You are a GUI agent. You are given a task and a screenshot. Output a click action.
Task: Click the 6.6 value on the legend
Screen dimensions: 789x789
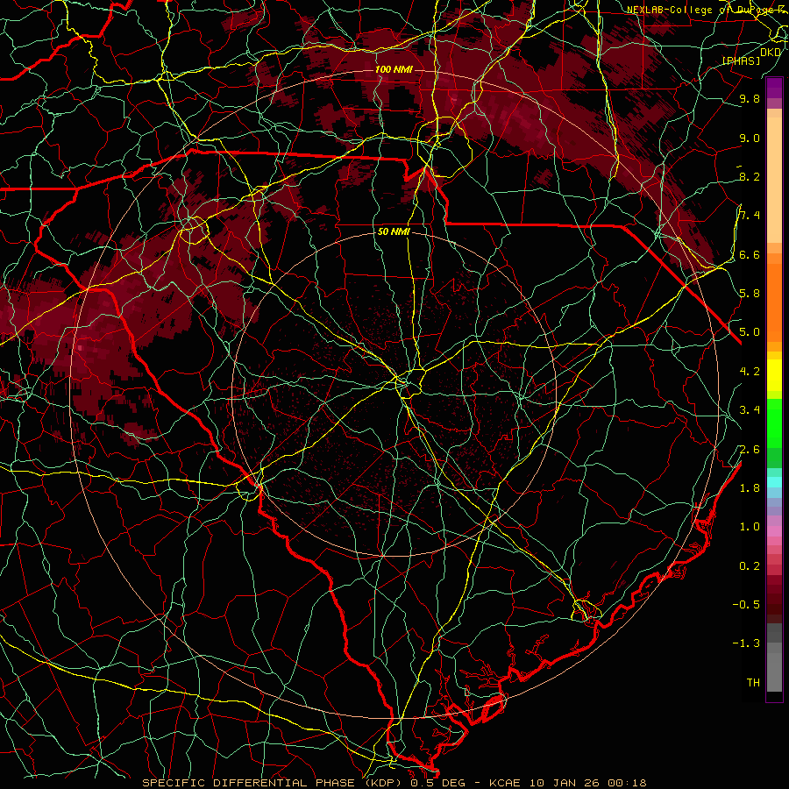pos(750,254)
